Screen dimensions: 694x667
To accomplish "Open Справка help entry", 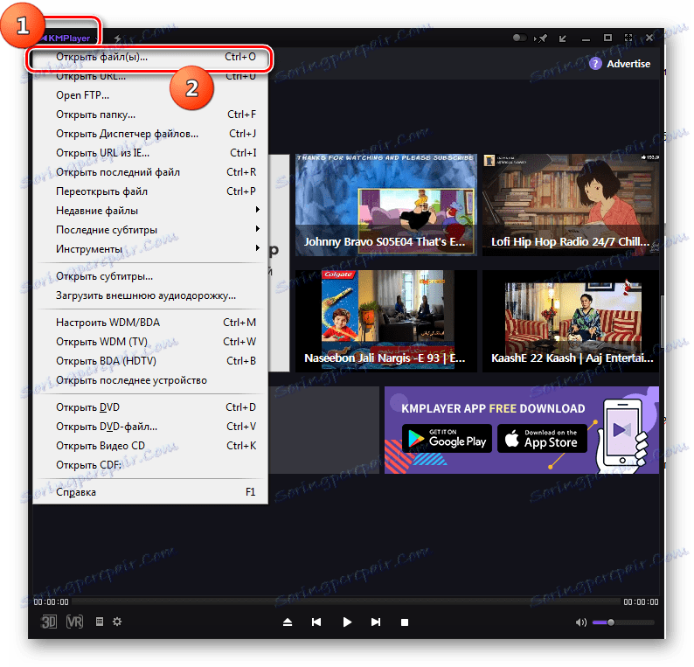I will 150,492.
